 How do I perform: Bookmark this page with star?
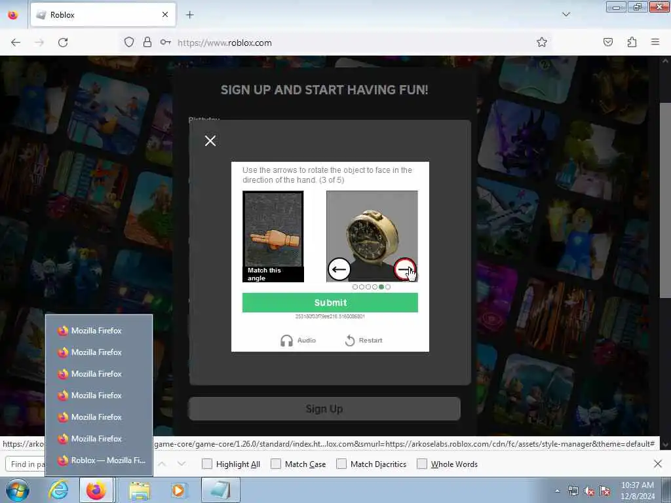(x=542, y=43)
